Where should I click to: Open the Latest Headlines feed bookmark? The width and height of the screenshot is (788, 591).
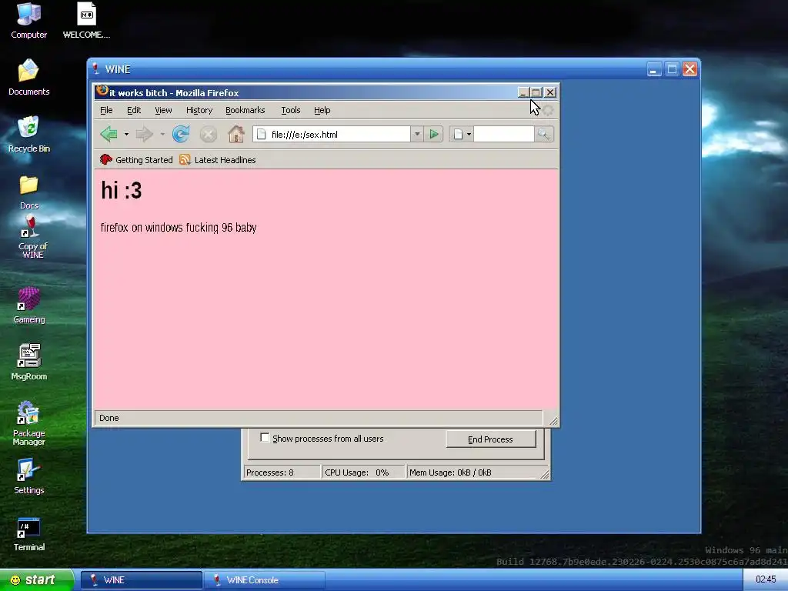click(218, 160)
